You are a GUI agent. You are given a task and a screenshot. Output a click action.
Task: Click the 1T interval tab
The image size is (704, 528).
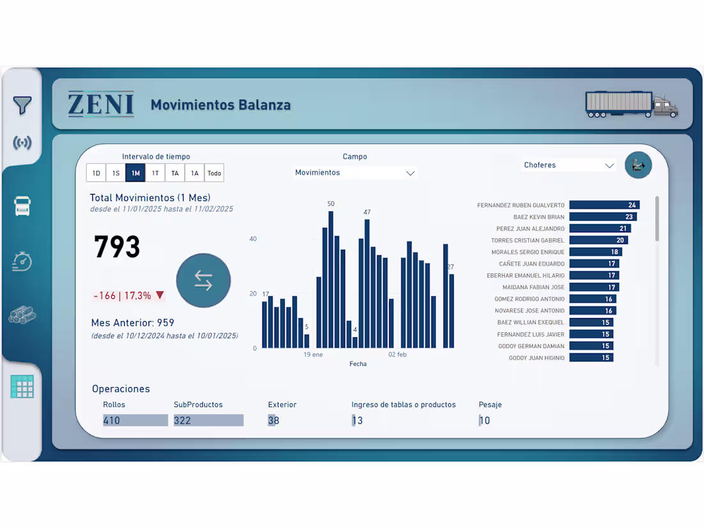point(155,172)
